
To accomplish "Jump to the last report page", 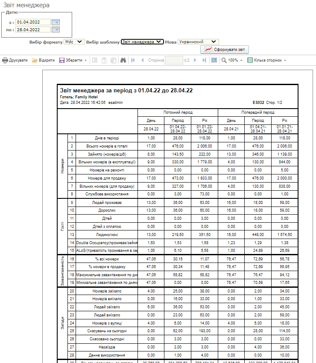I will pos(204,60).
